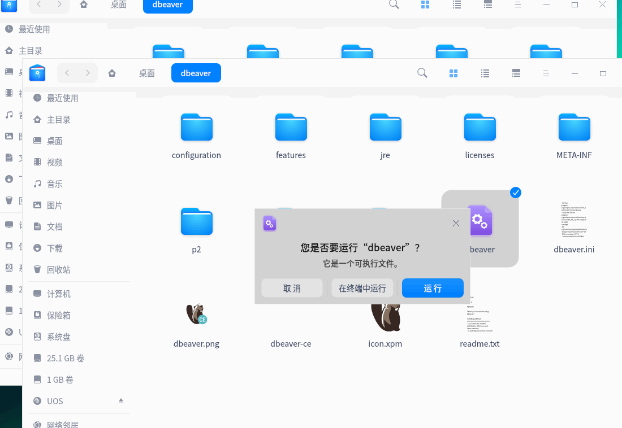Screen dimensions: 622x428
Task: Open the hamburger menu in front window
Action: tap(546, 73)
